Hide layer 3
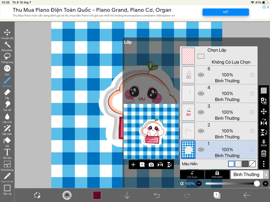 pos(201,112)
